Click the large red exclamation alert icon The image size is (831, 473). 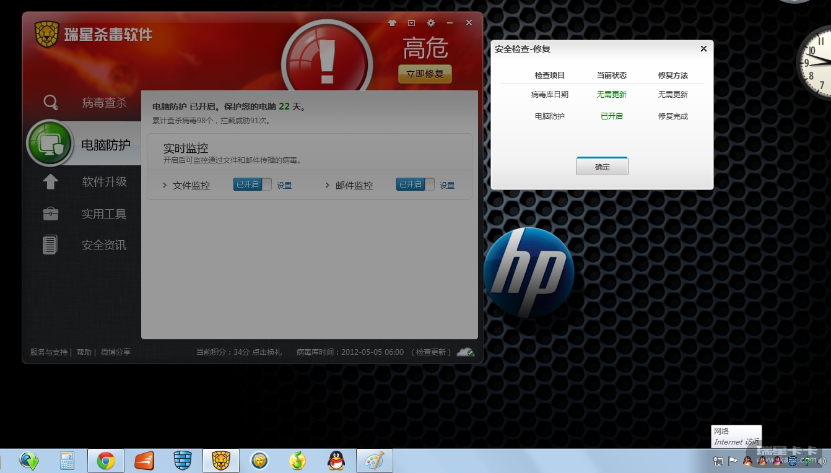tap(326, 62)
